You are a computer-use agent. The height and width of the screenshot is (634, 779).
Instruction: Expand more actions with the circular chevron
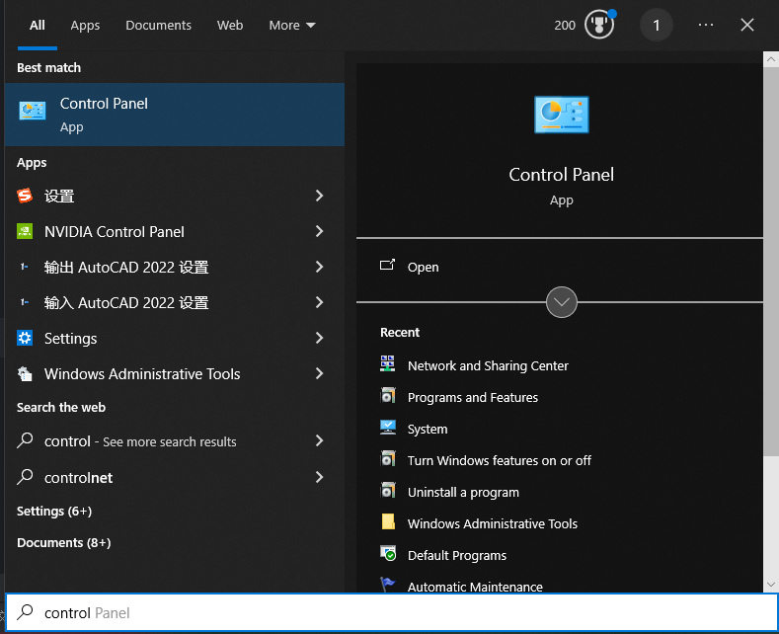point(562,301)
